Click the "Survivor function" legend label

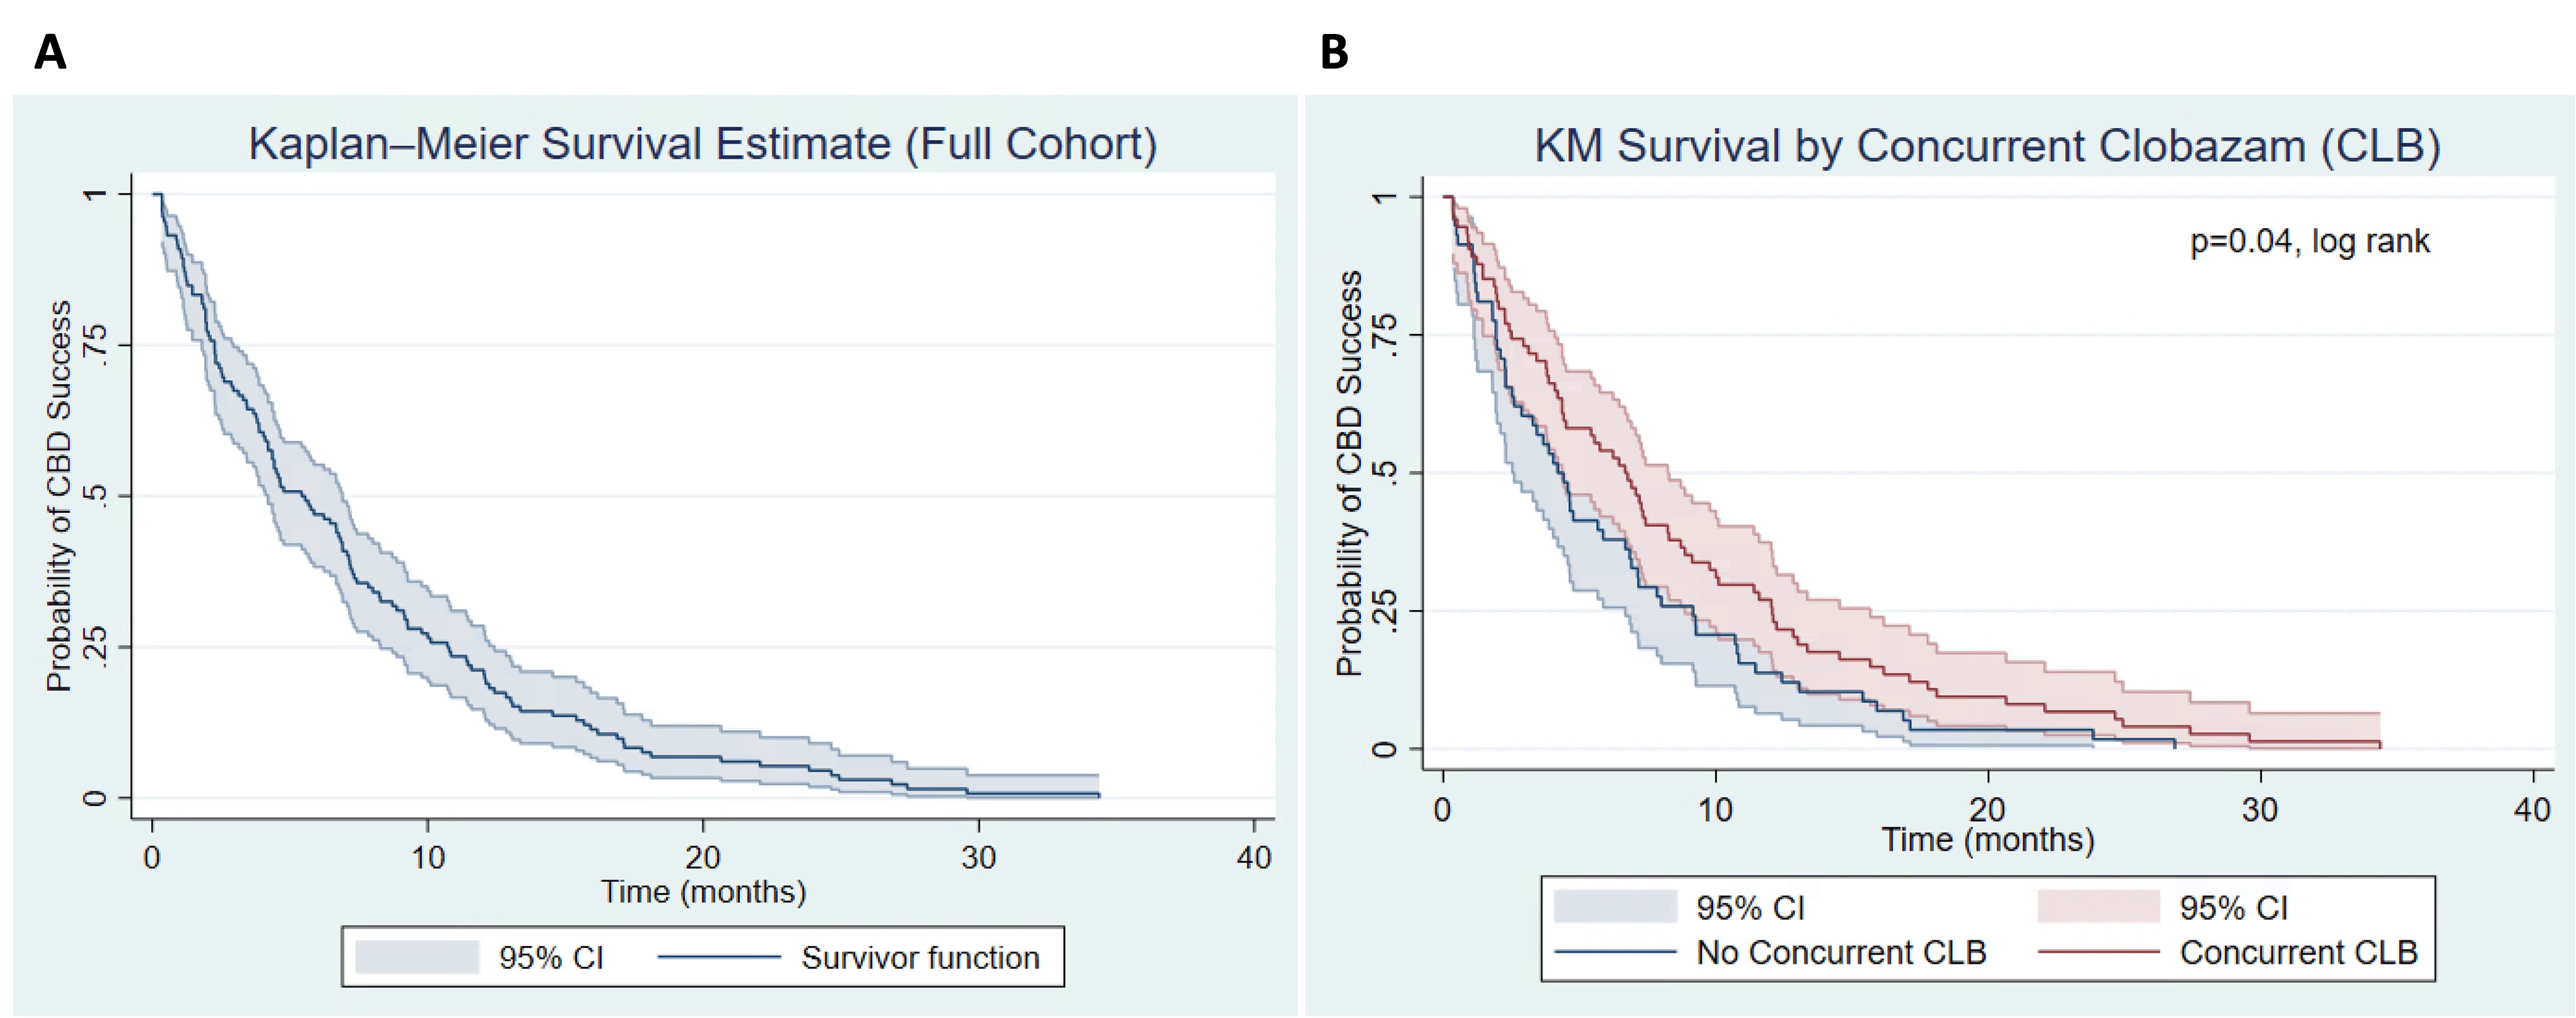(x=920, y=958)
